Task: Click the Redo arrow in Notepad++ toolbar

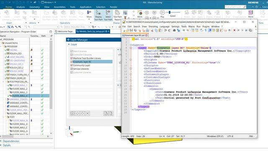Action: [169, 31]
